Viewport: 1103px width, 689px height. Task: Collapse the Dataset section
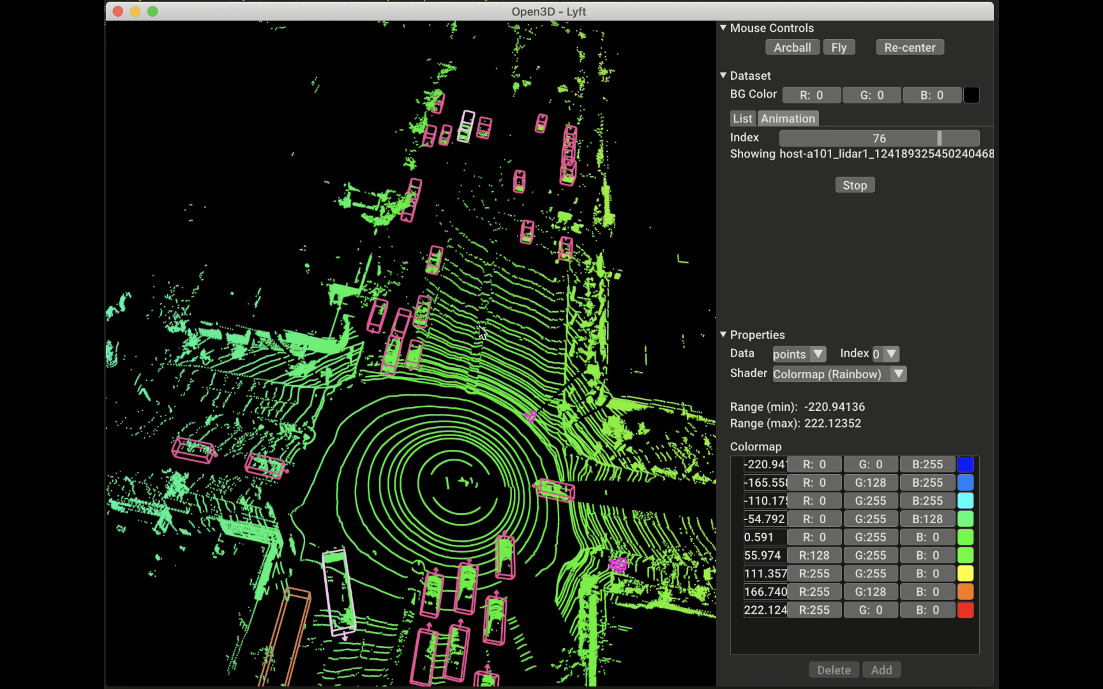click(x=723, y=75)
